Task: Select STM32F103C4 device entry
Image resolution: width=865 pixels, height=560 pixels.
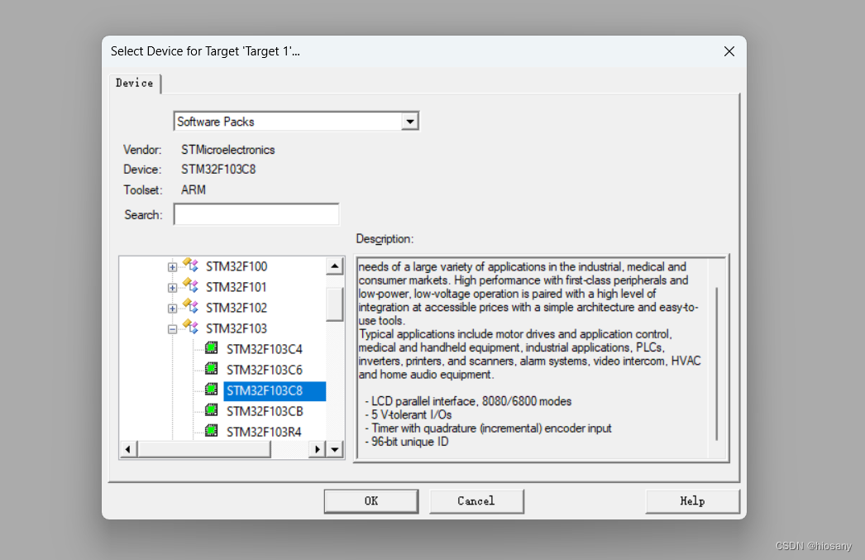Action: coord(265,349)
